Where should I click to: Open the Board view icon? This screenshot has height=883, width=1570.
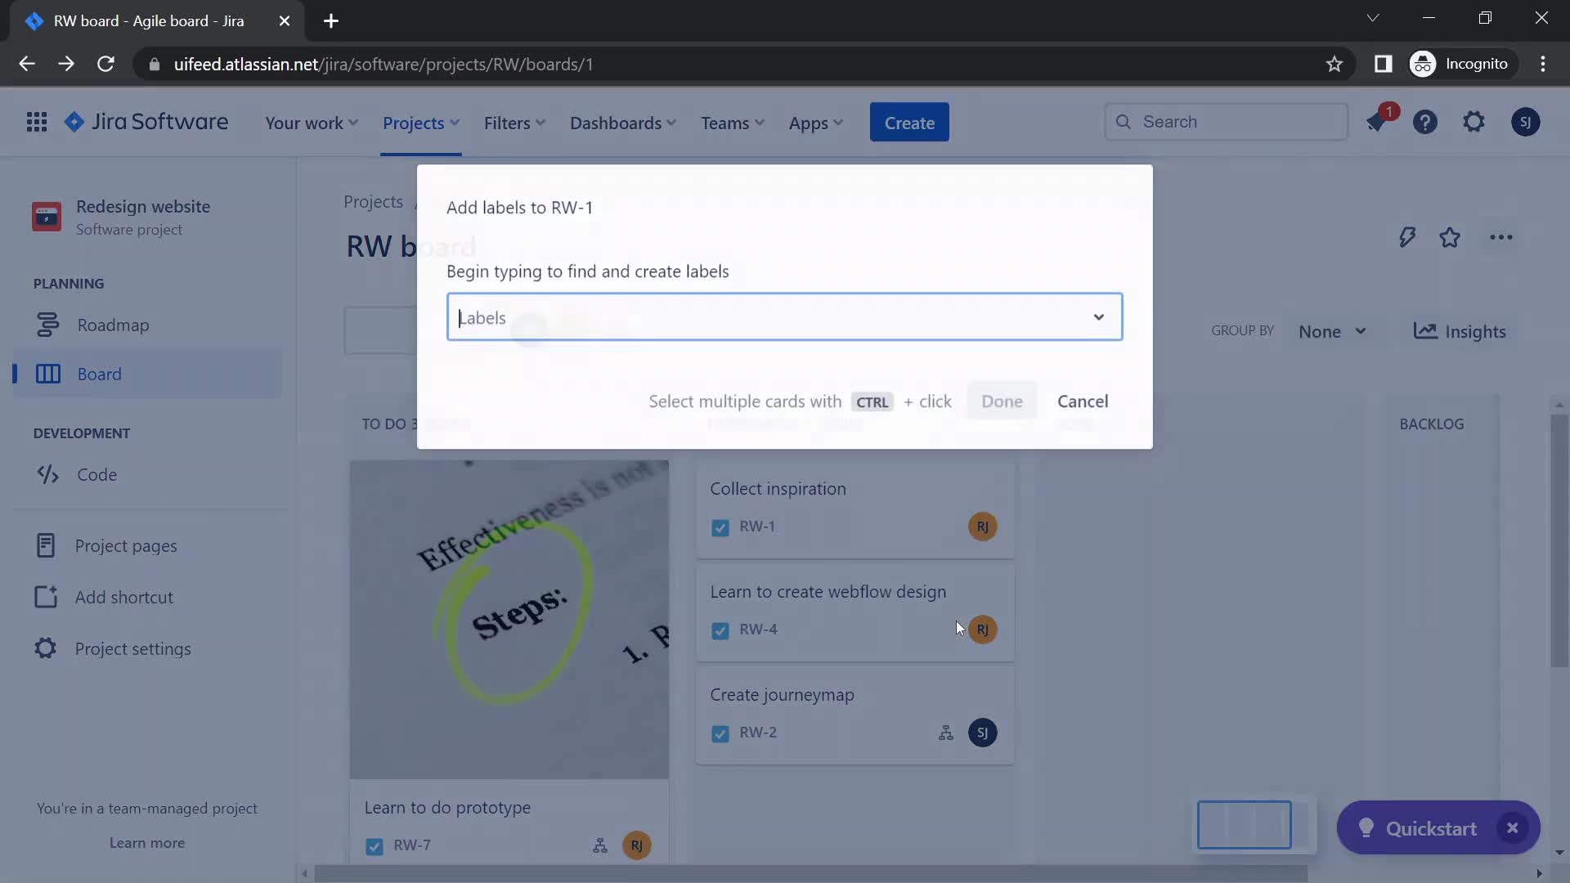click(47, 374)
